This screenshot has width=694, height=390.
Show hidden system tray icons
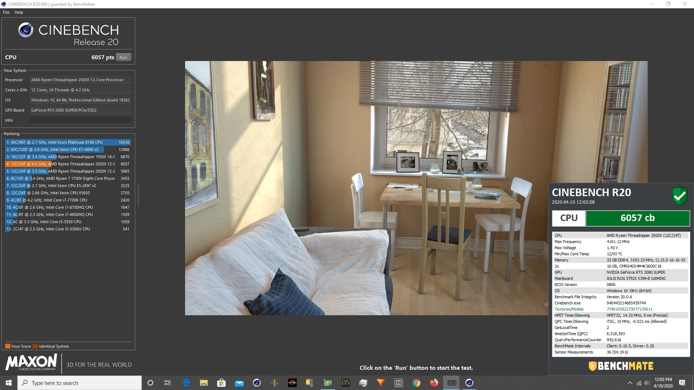[x=630, y=383]
